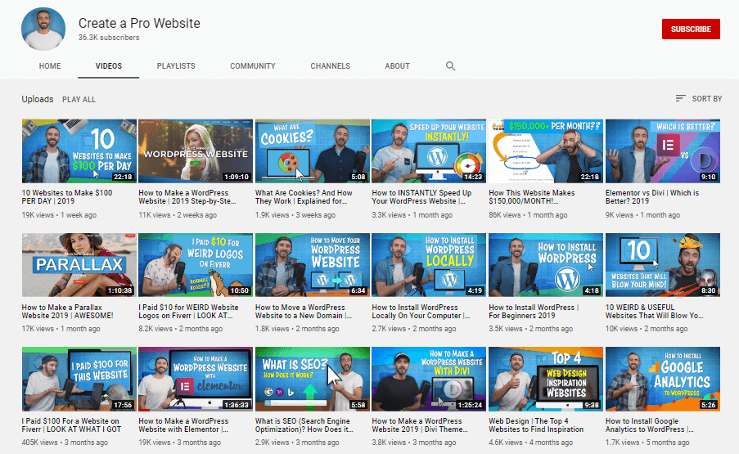Go to the Community tab

252,66
